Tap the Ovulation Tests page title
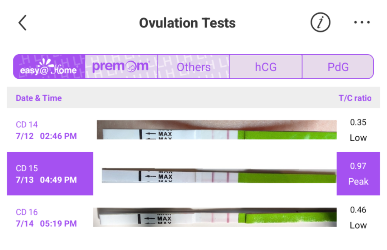387x250 pixels. [187, 23]
